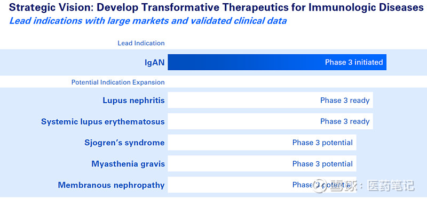
Task: Select the Lupus nephritis label
Action: coord(133,101)
